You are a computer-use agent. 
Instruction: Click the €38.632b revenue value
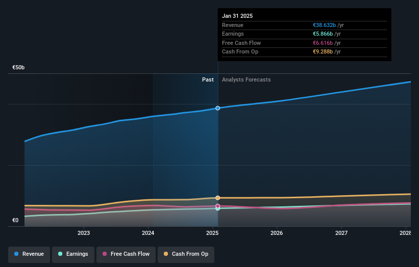tap(324, 25)
